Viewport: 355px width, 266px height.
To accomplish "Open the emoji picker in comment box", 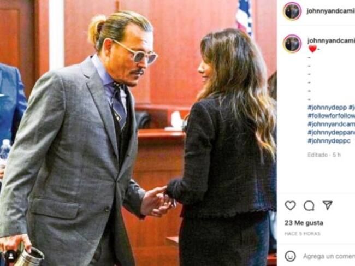I will pos(290,256).
